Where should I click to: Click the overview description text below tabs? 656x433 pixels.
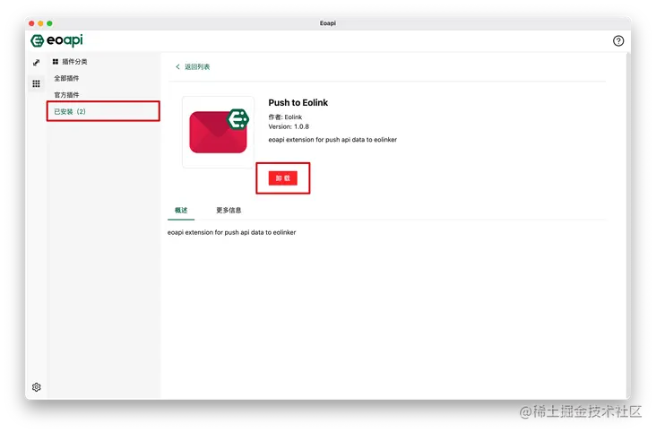[232, 232]
